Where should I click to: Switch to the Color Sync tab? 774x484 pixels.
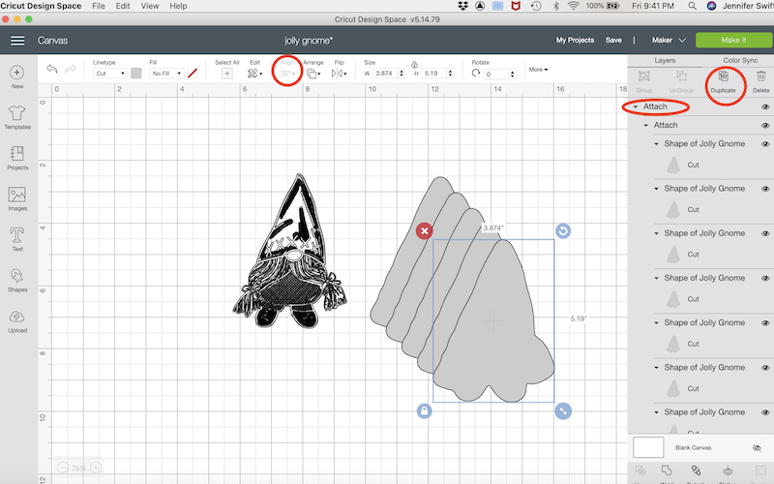tap(740, 60)
